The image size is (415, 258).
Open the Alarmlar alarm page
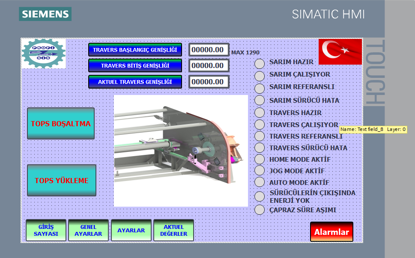pyautogui.click(x=331, y=232)
